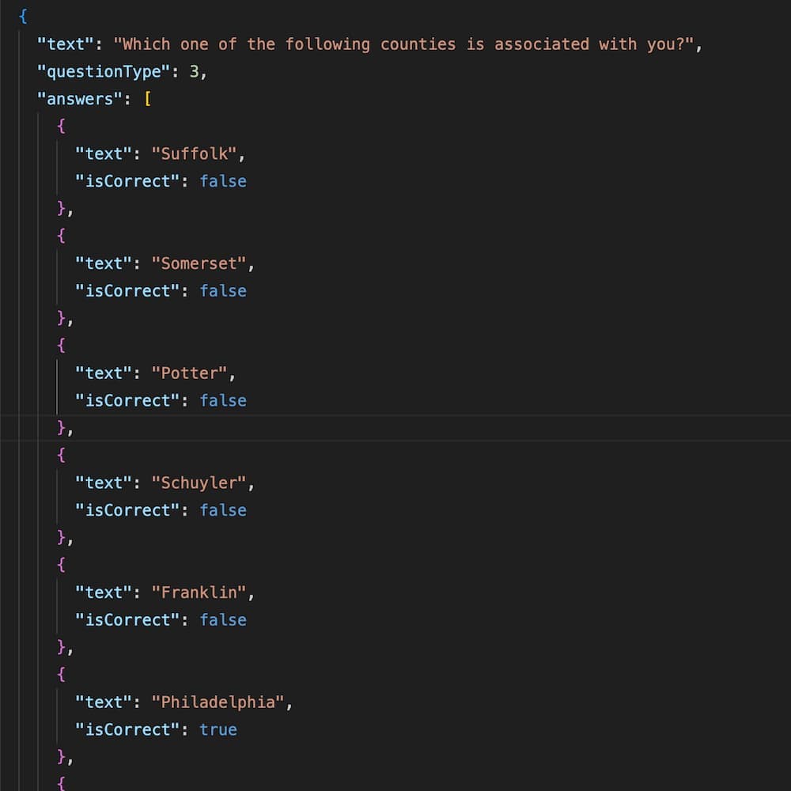Click the "answers" key
The image size is (791, 791).
click(x=80, y=99)
